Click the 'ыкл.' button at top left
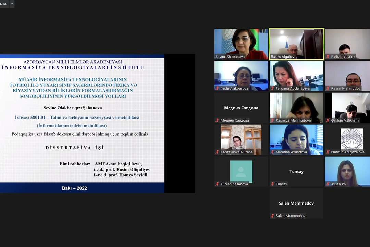Screen dimensions: 370x247 (4, 4)
